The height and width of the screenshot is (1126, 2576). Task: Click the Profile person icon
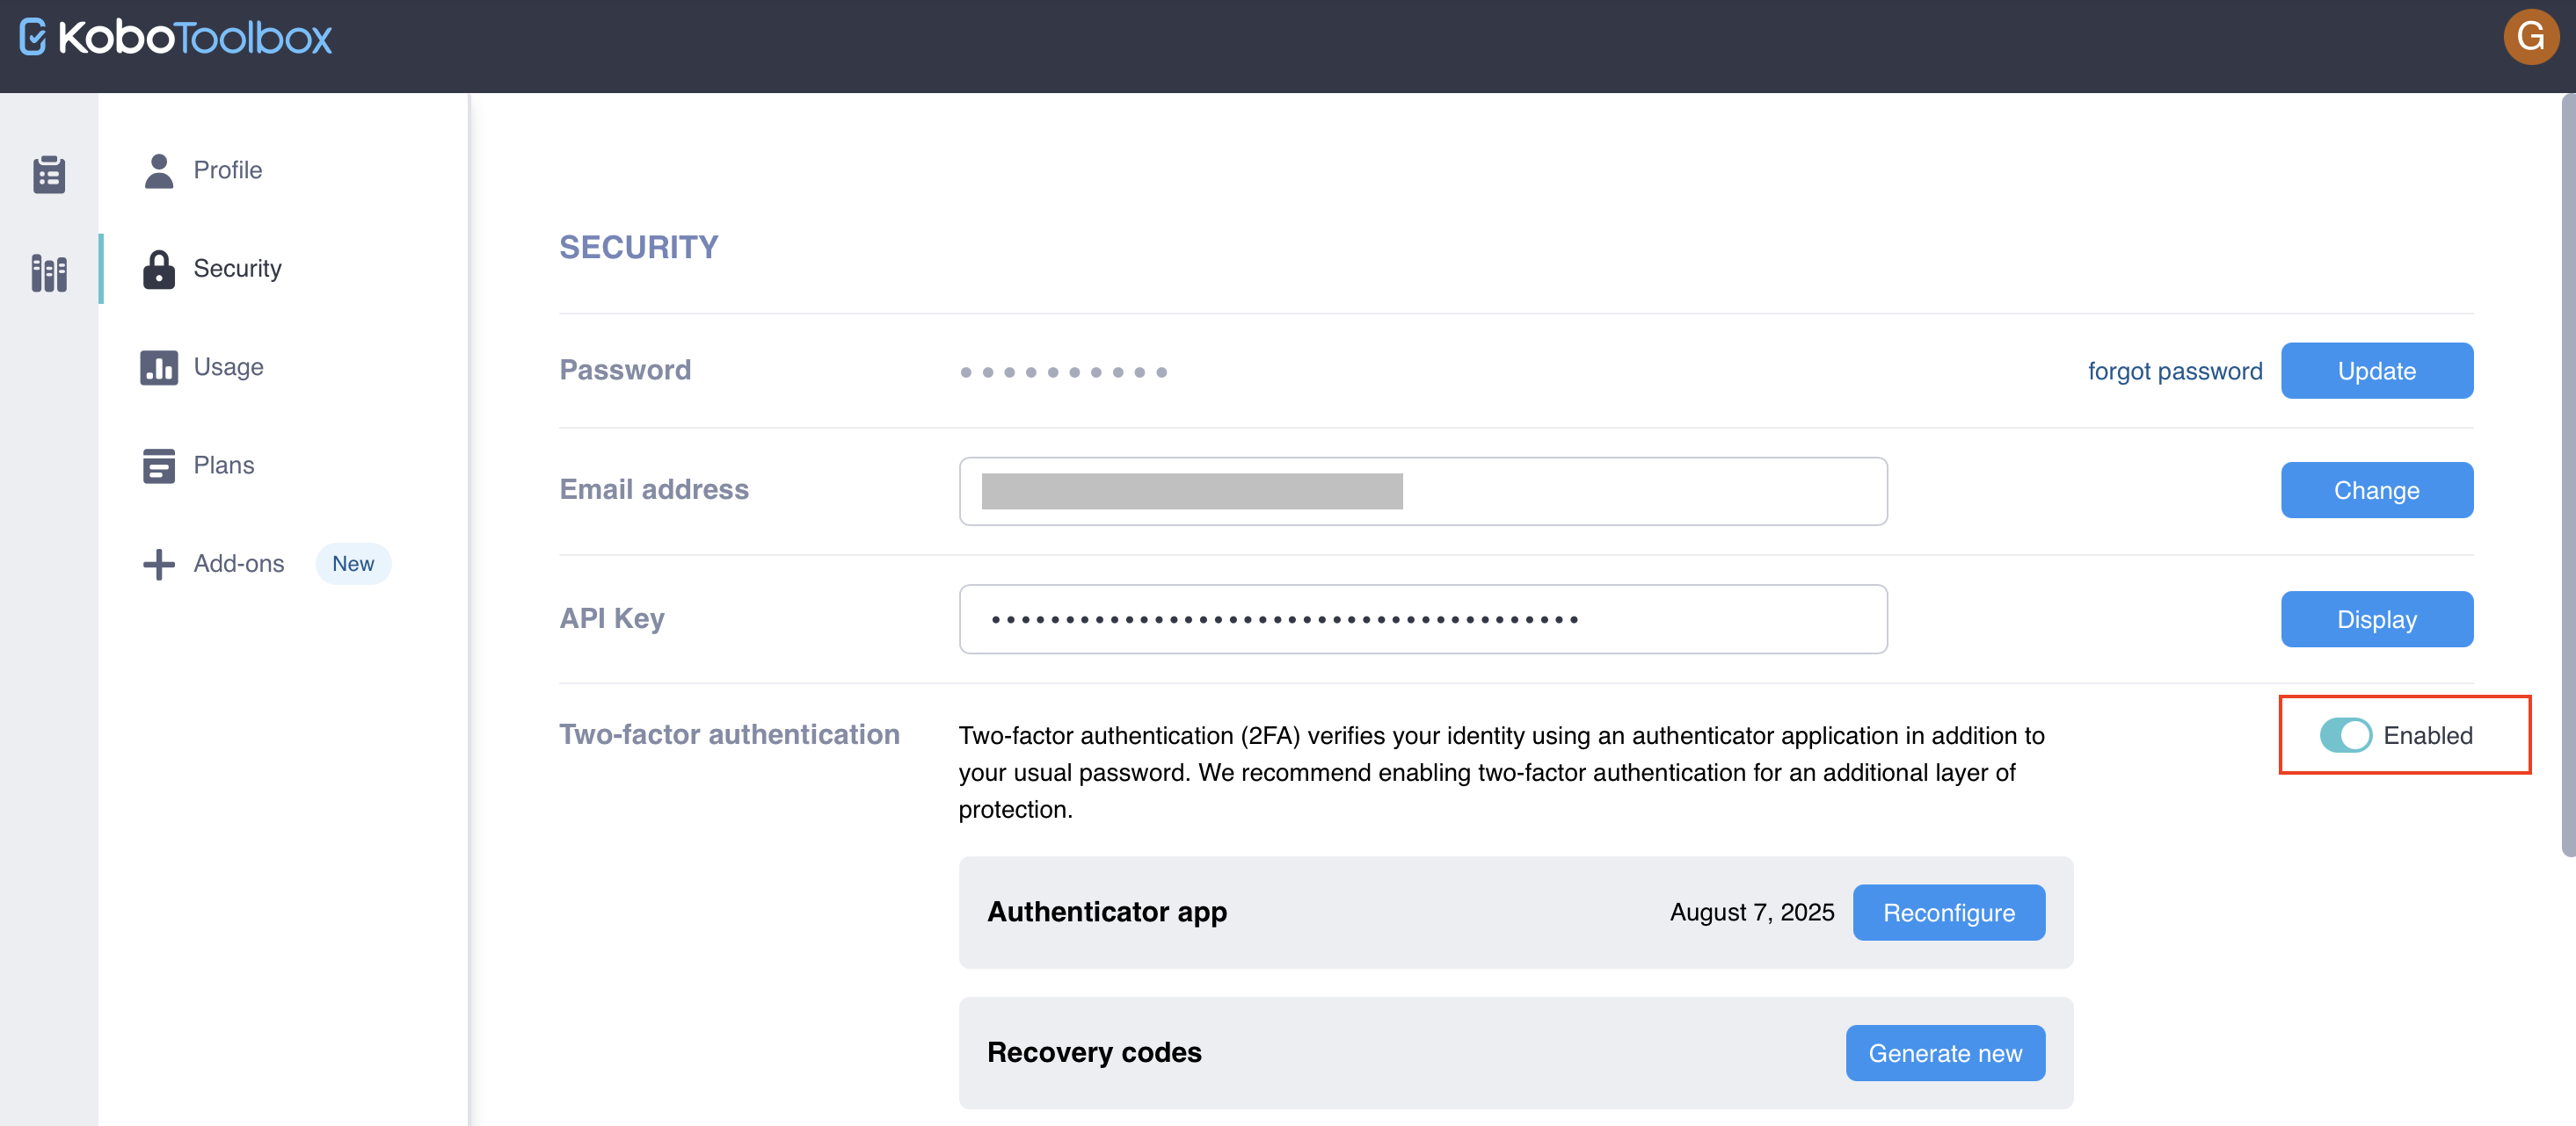click(x=158, y=171)
